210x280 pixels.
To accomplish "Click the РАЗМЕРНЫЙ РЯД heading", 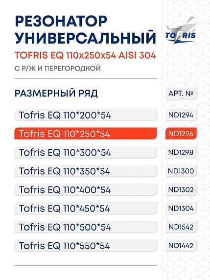I will (56, 93).
